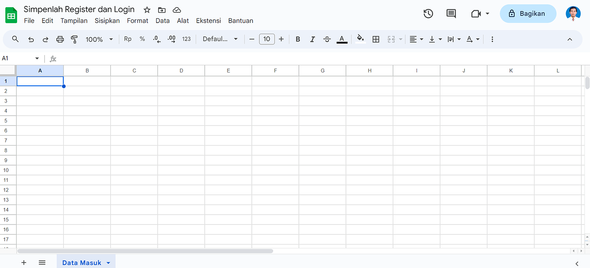Star this spreadsheet
The height and width of the screenshot is (268, 590).
(147, 9)
